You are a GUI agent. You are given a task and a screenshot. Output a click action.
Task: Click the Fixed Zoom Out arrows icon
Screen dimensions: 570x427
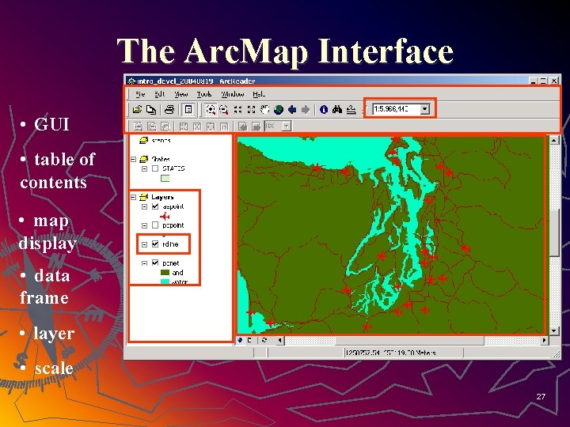251,109
